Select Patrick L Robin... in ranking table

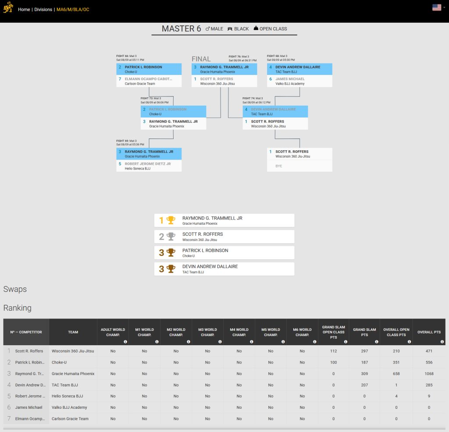(x=30, y=362)
